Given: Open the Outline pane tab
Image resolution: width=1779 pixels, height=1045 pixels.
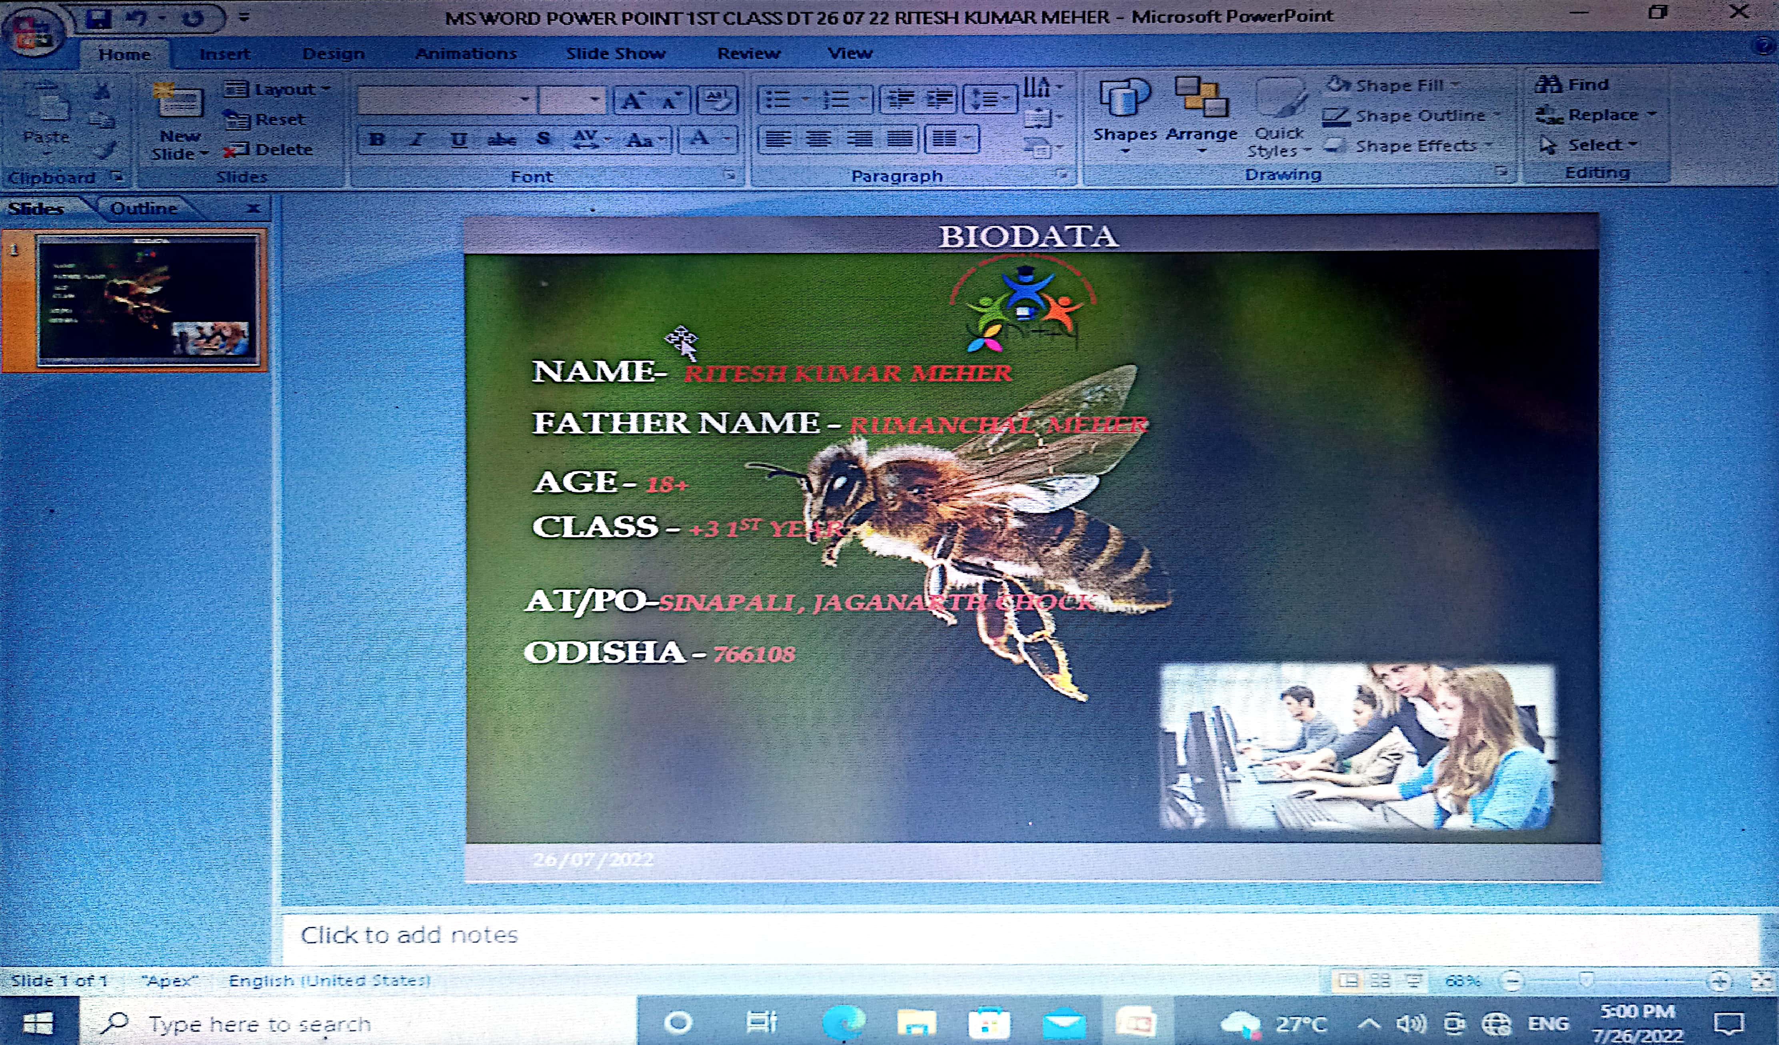Looking at the screenshot, I should [x=143, y=208].
